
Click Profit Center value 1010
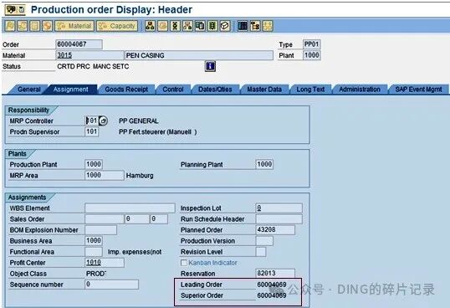[94, 262]
